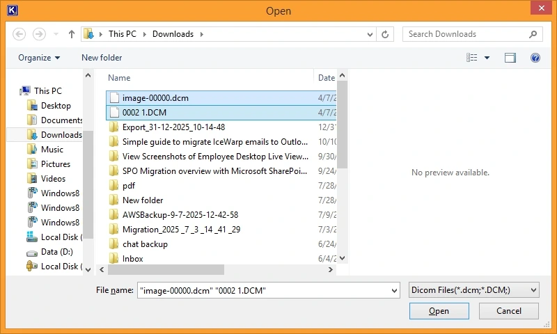Open Music in the navigation pane
Image resolution: width=557 pixels, height=334 pixels.
(x=52, y=149)
